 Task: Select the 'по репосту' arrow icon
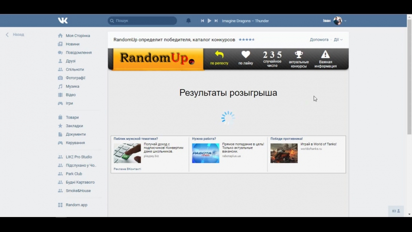219,55
